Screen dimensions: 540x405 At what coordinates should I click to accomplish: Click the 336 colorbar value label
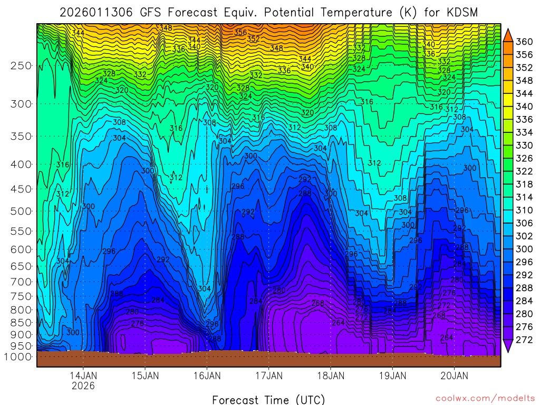(x=524, y=120)
